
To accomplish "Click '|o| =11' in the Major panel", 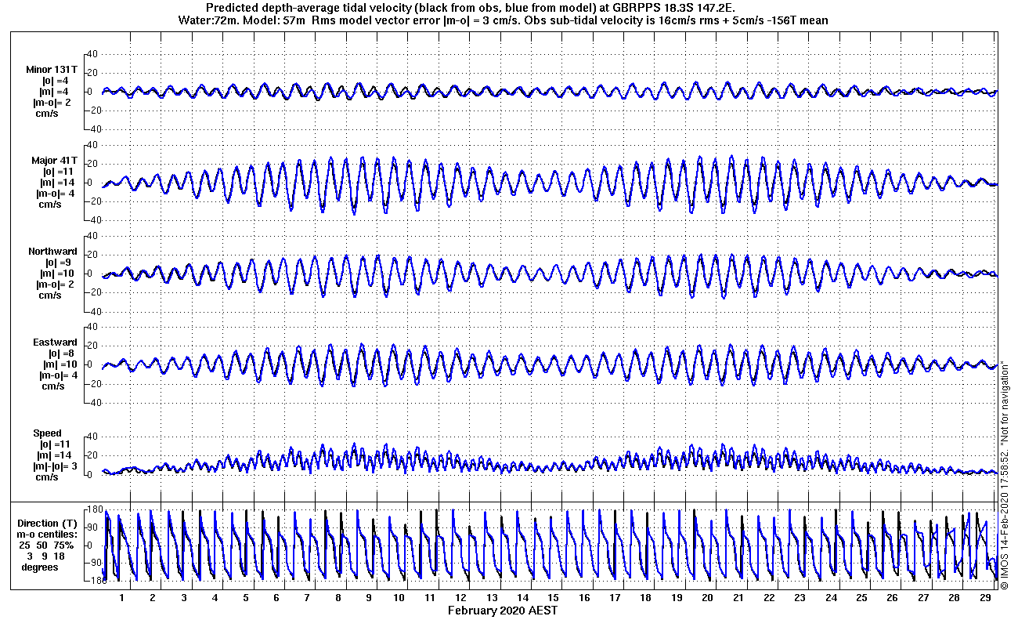I will tap(58, 171).
